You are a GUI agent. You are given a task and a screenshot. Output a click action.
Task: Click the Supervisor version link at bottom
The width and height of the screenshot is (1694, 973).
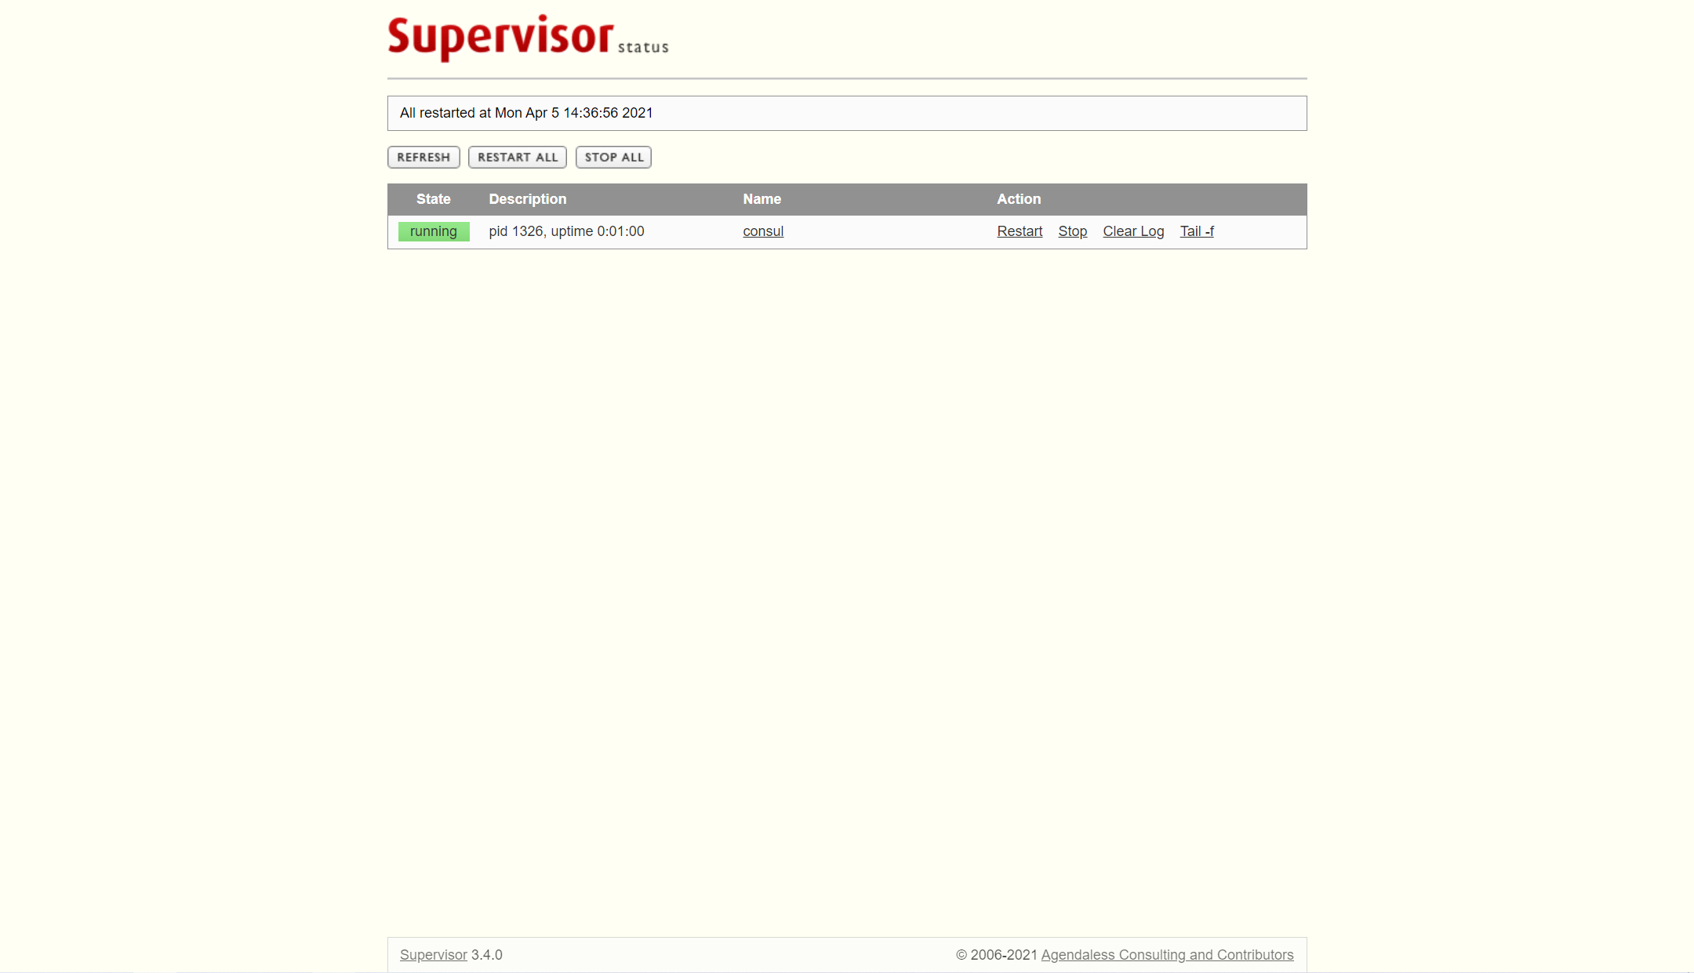tap(431, 954)
